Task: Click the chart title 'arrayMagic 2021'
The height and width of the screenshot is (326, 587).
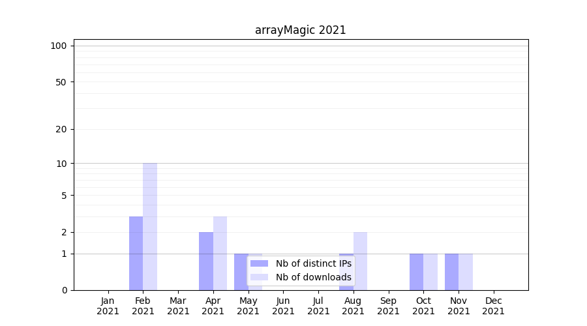Action: point(300,30)
